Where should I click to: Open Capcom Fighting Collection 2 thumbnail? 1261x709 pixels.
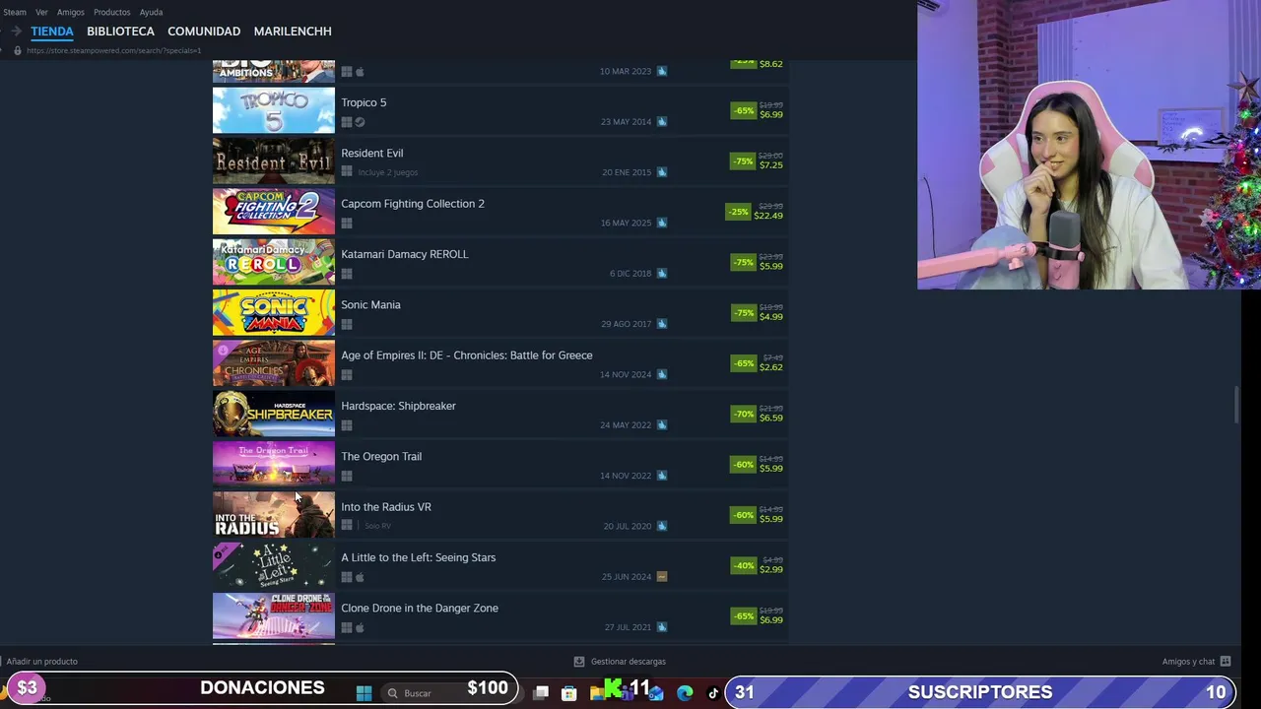click(x=274, y=212)
